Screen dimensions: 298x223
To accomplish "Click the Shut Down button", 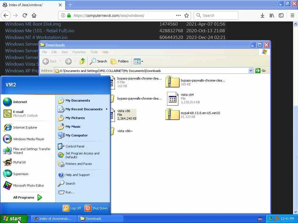I will coord(96,208).
